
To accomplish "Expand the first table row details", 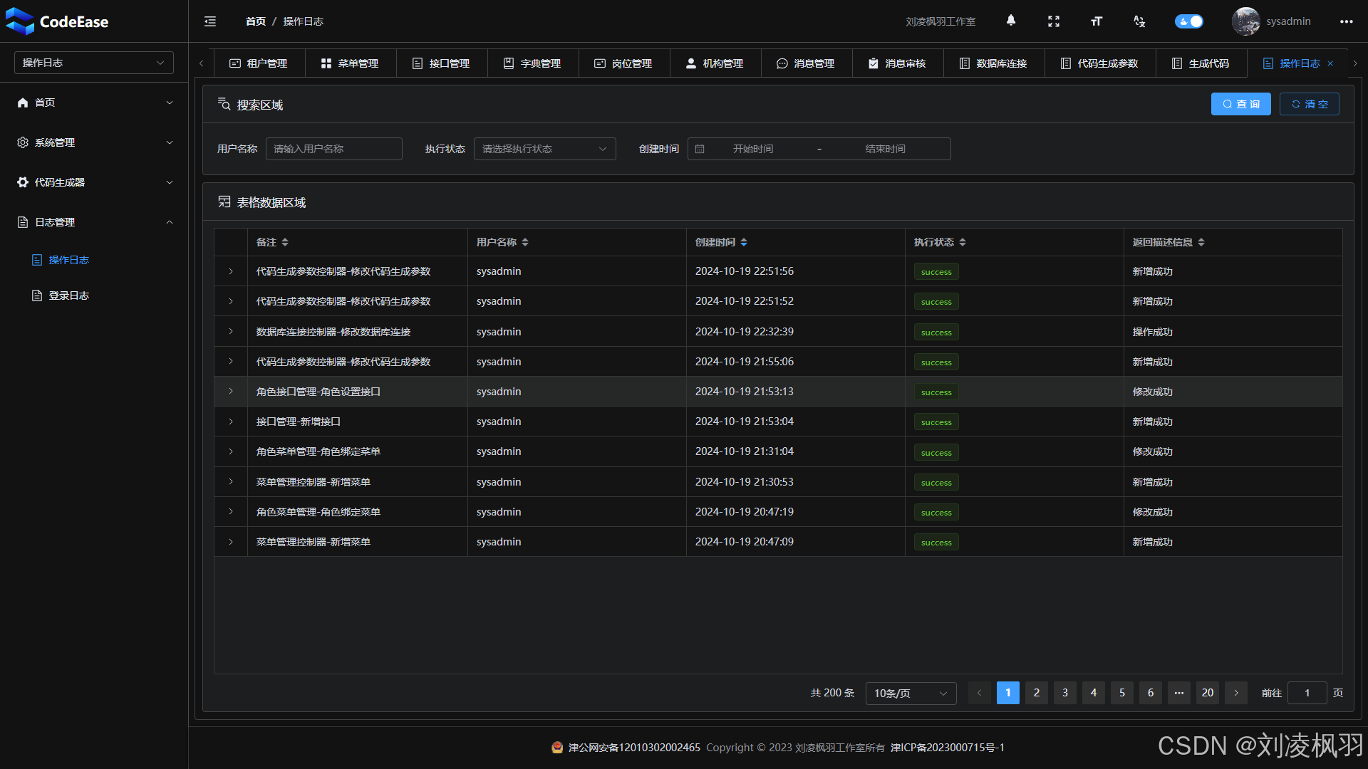I will tap(230, 271).
